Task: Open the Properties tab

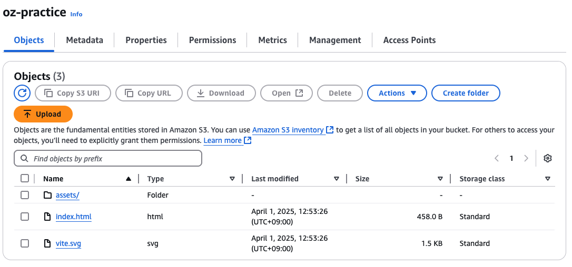Action: tap(146, 40)
